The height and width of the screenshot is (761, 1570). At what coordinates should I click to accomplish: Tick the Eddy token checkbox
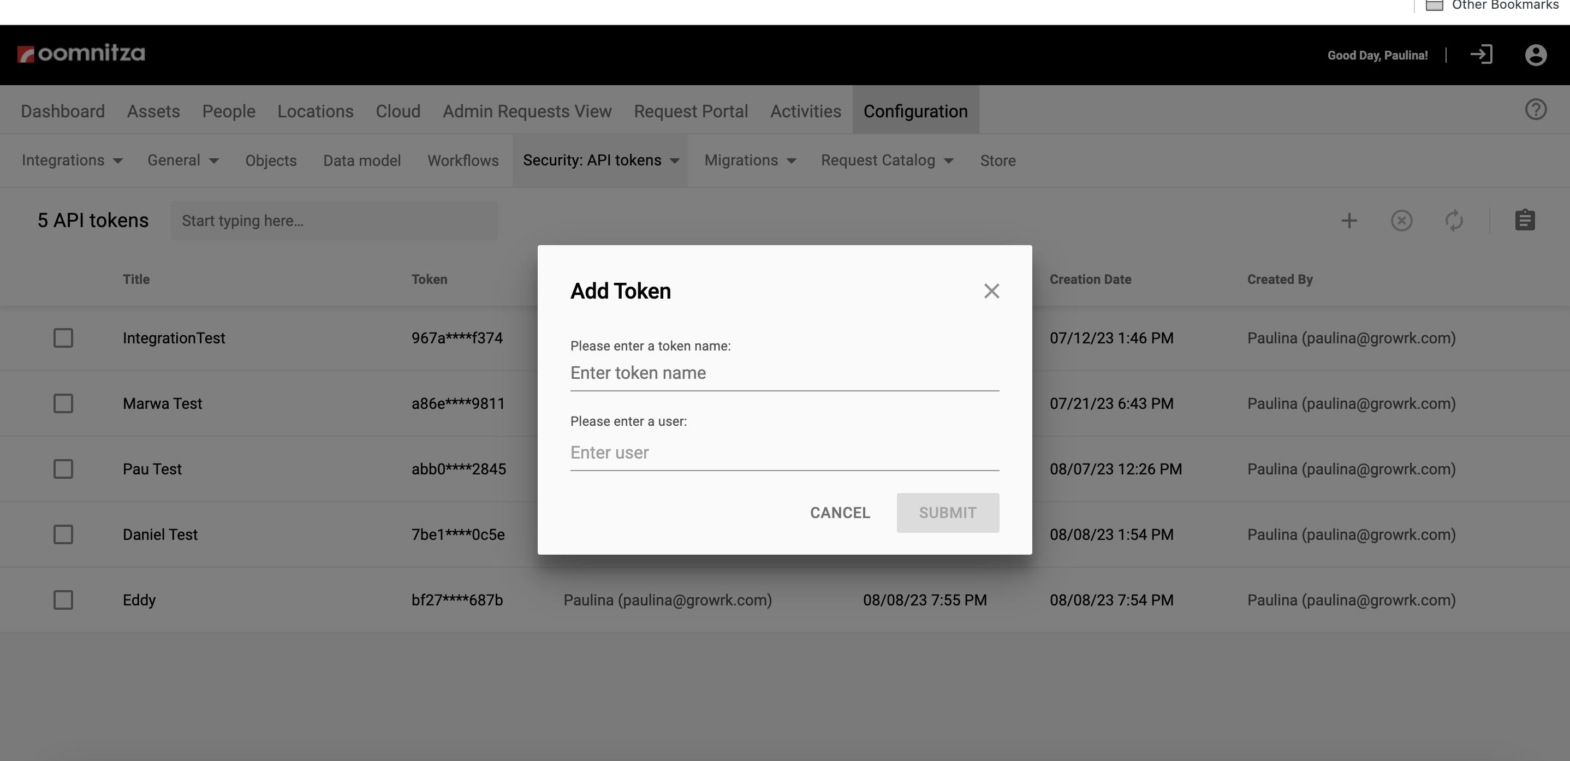point(63,600)
